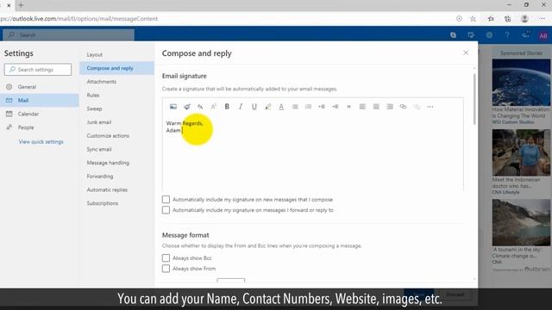The height and width of the screenshot is (310, 552).
Task: Align signature text right
Action: click(x=389, y=107)
